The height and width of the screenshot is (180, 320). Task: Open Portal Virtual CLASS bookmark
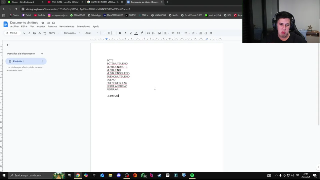pyautogui.click(x=191, y=15)
